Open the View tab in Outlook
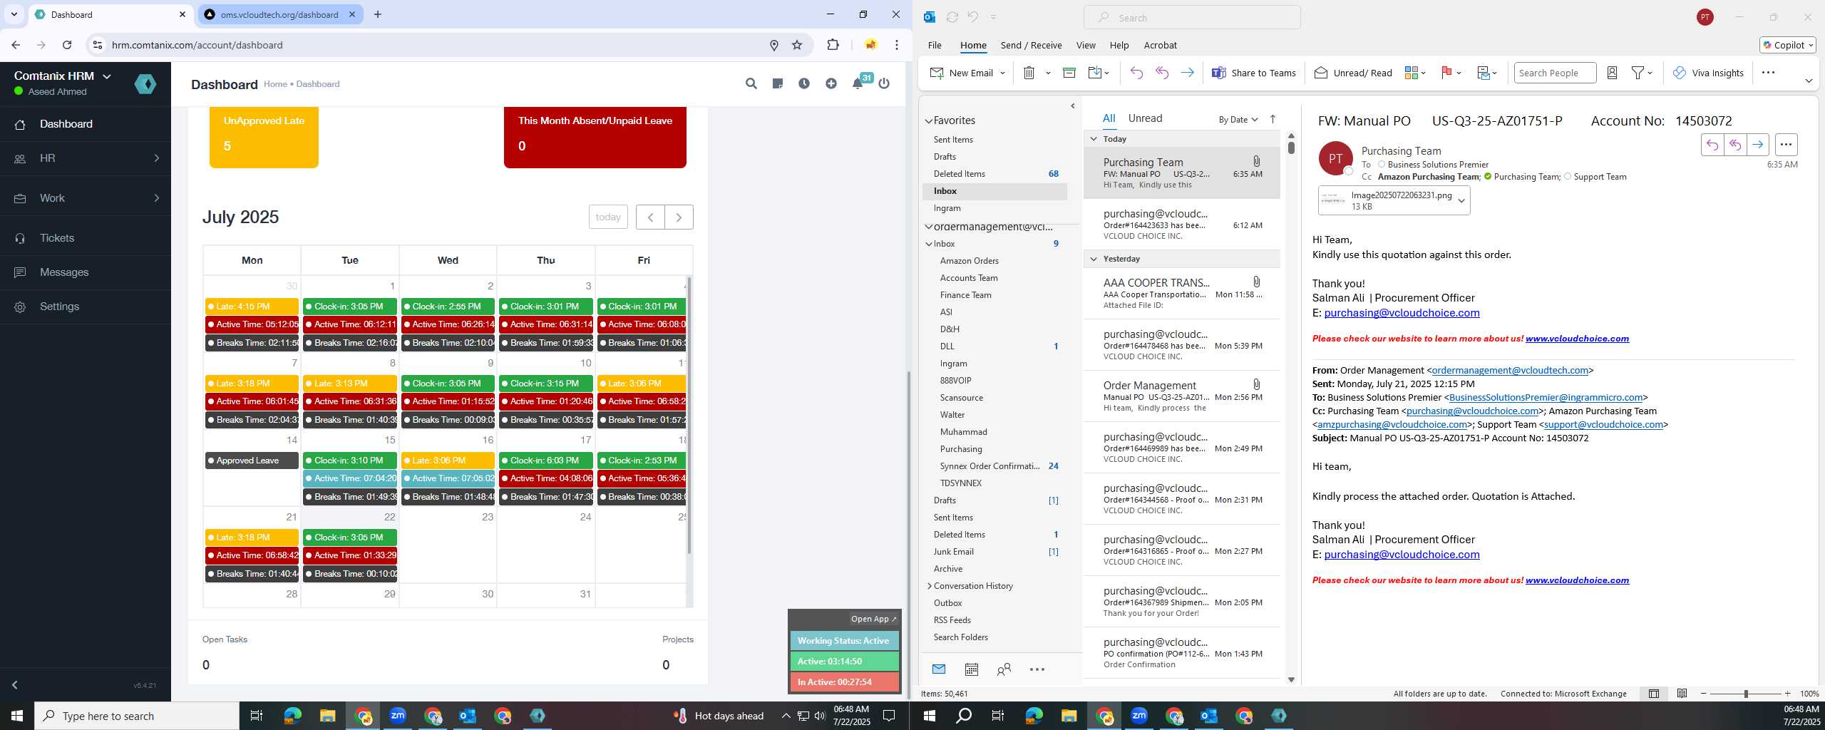Screen dimensions: 1825x730 (1086, 45)
